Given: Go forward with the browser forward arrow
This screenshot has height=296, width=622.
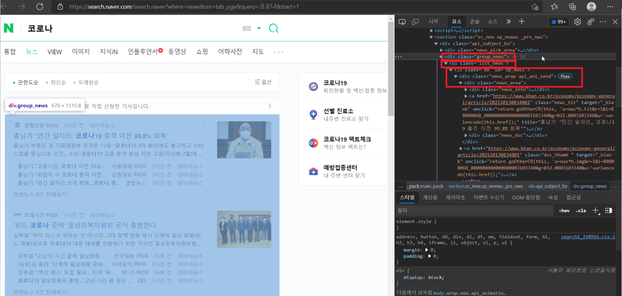Looking at the screenshot, I should [22, 7].
